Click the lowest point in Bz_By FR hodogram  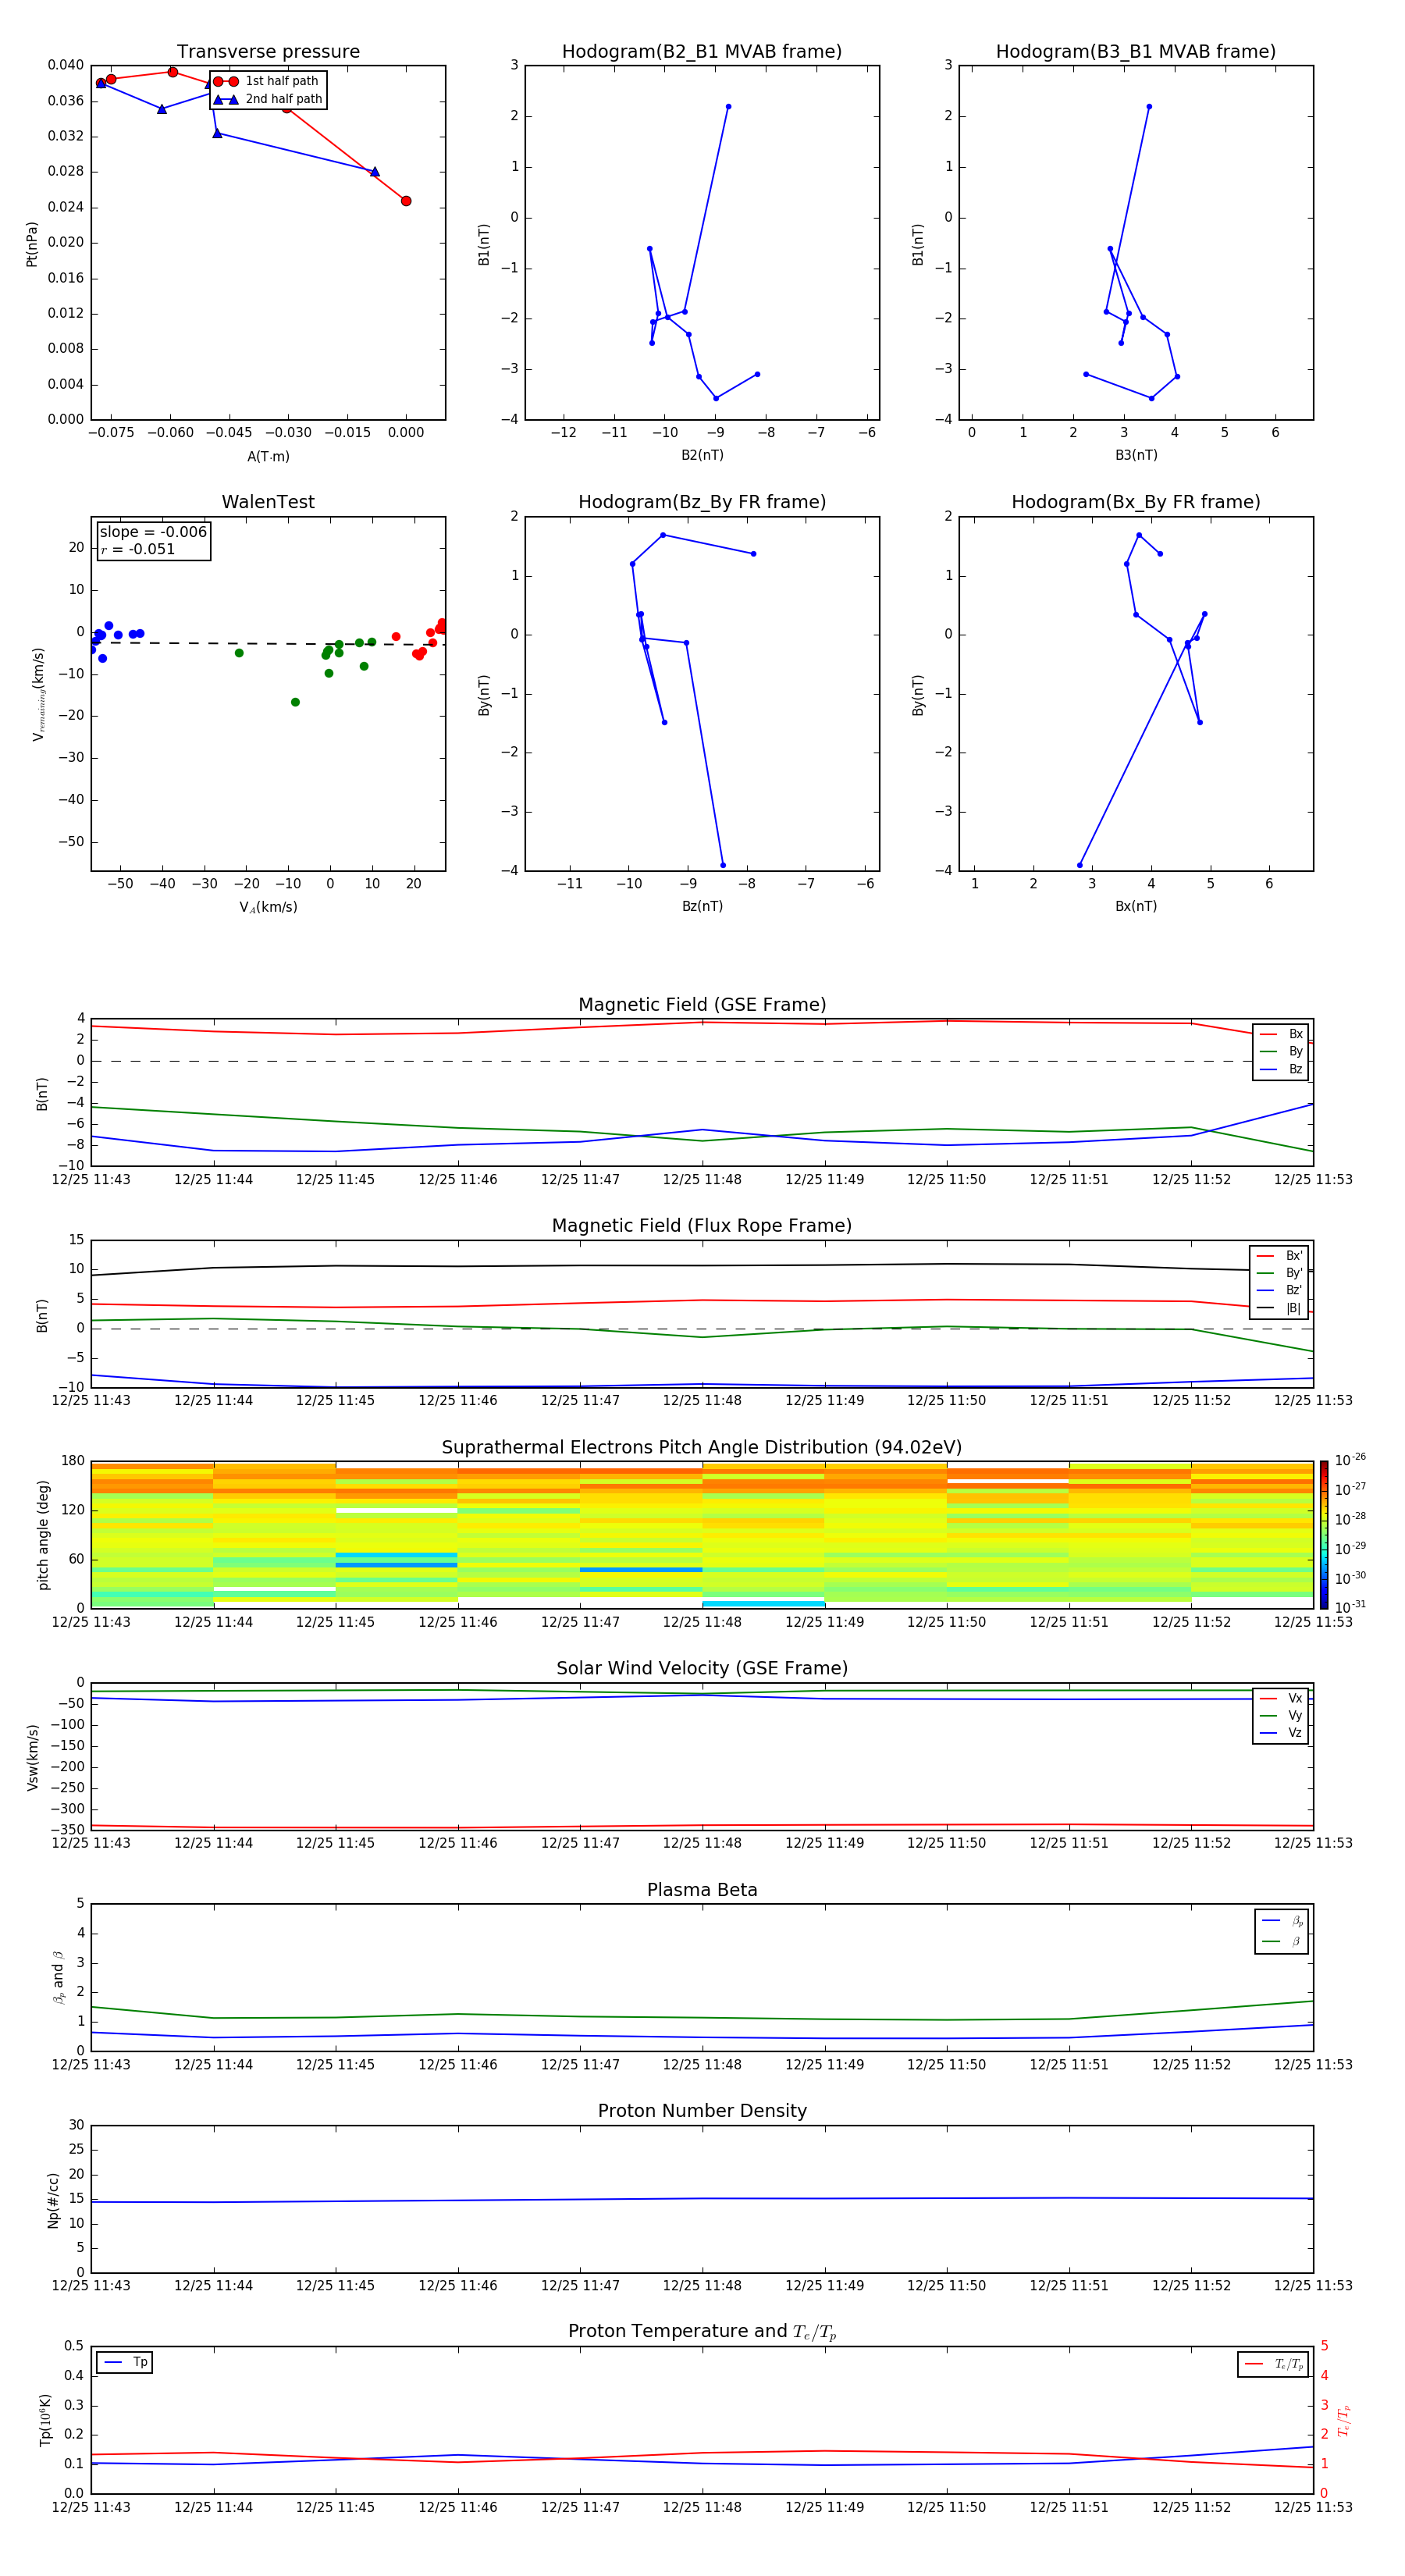coord(723,865)
